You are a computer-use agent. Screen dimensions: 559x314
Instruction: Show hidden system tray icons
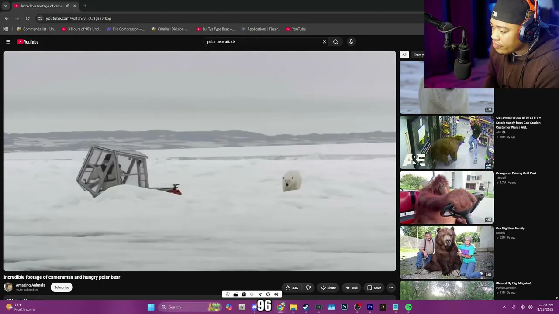pyautogui.click(x=504, y=307)
